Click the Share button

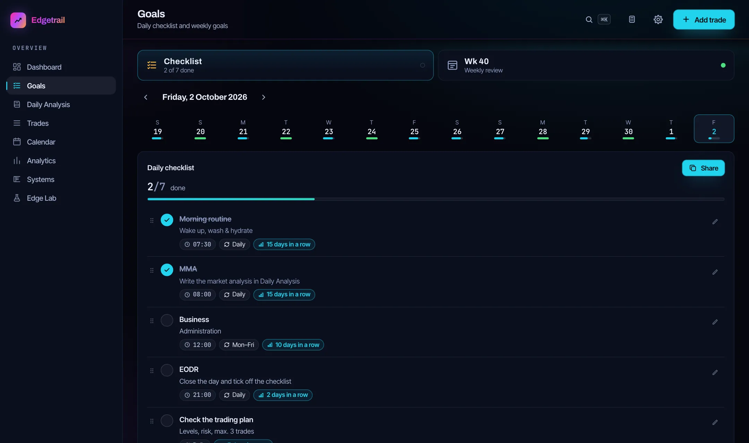[x=703, y=168]
